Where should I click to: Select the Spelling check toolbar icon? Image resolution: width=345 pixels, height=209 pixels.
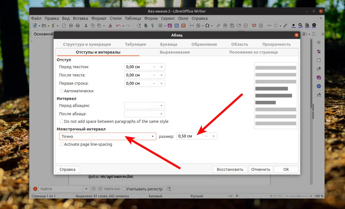146,25
